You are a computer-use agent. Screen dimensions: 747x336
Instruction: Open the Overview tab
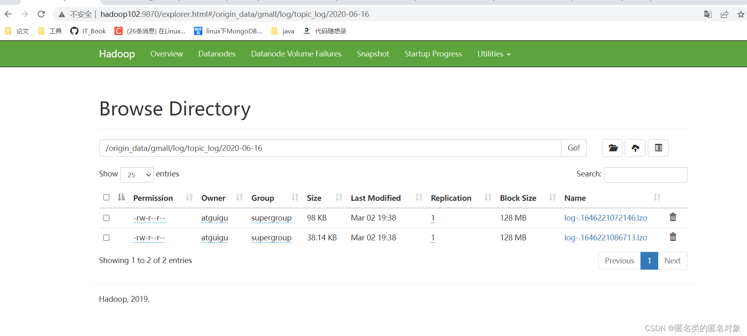point(166,54)
